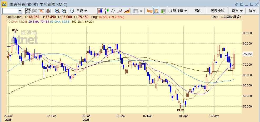Click the 20/05/2026 date readout
The height and width of the screenshot is (122, 260).
click(15, 17)
